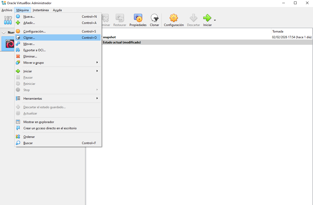Click the Exportar a OCI icon
313x205 pixels.
click(x=18, y=50)
